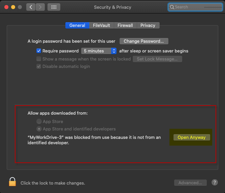The width and height of the screenshot is (225, 193).
Task: Switch to the Firewall tab
Action: pyautogui.click(x=125, y=25)
